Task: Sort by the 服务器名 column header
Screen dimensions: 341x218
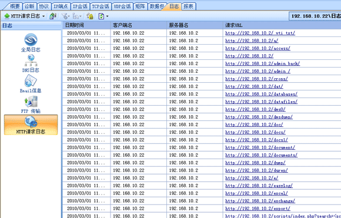Action: [x=195, y=25]
